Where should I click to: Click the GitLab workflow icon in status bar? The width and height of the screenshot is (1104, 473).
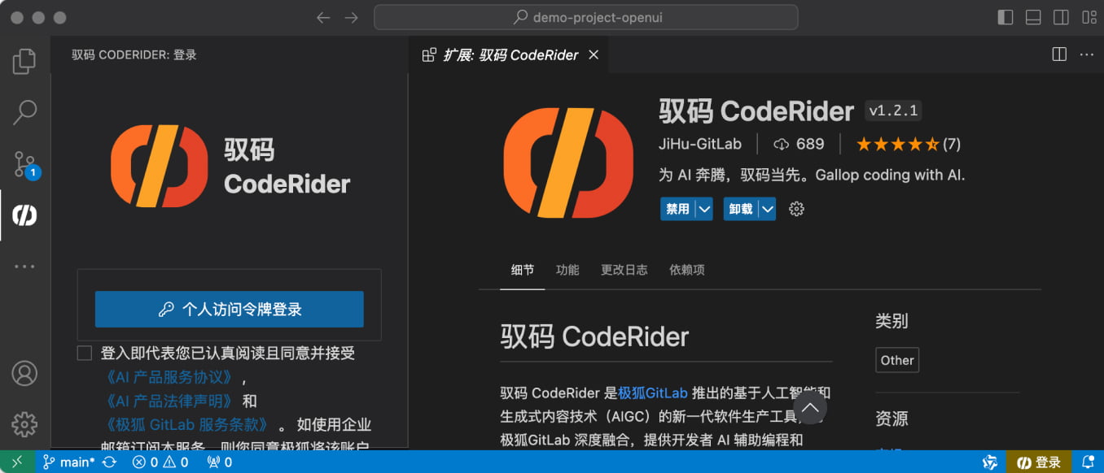click(990, 462)
